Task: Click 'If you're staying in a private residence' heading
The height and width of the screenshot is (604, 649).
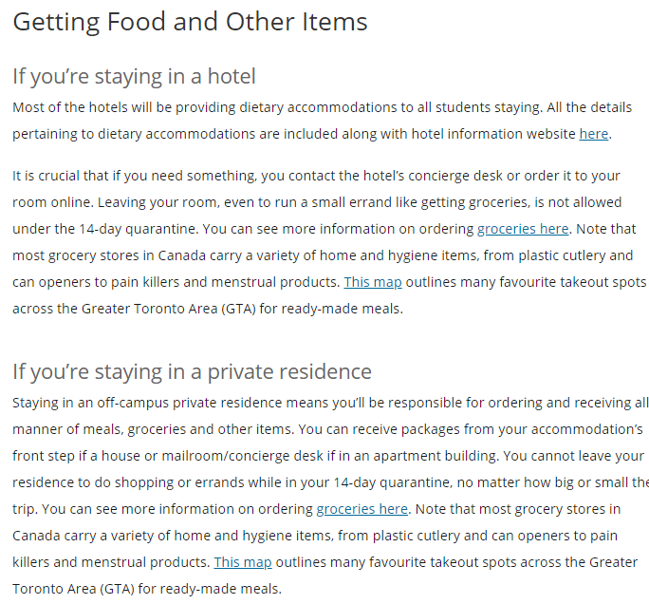Action: point(192,371)
